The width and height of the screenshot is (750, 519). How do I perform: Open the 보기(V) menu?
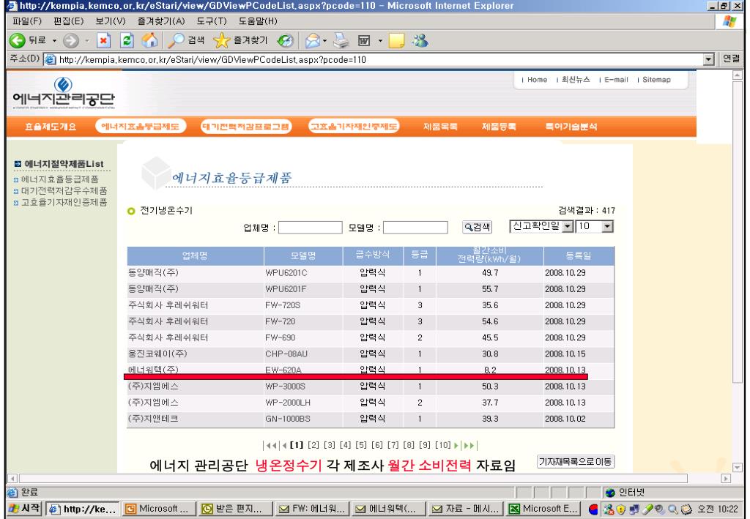tap(111, 21)
